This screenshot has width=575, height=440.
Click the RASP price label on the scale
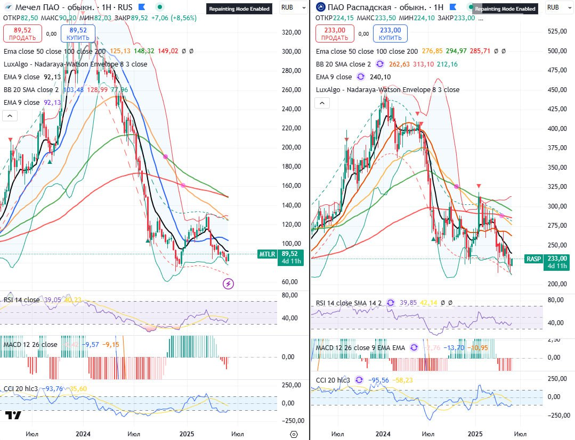(x=533, y=259)
